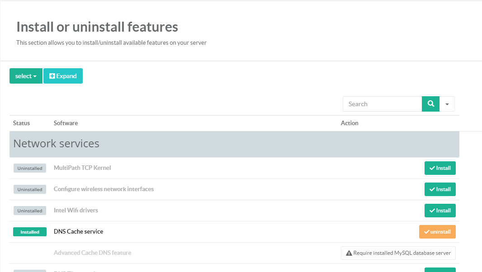
Task: Install Configure wireless network interfaces feature
Action: pos(439,189)
